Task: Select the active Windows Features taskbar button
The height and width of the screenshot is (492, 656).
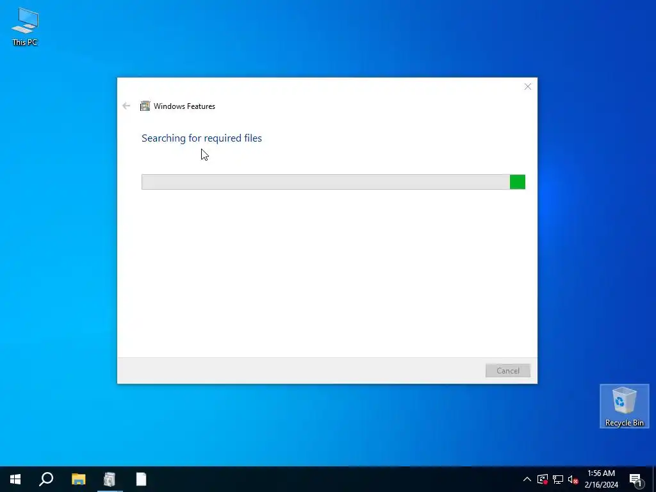Action: tap(110, 479)
